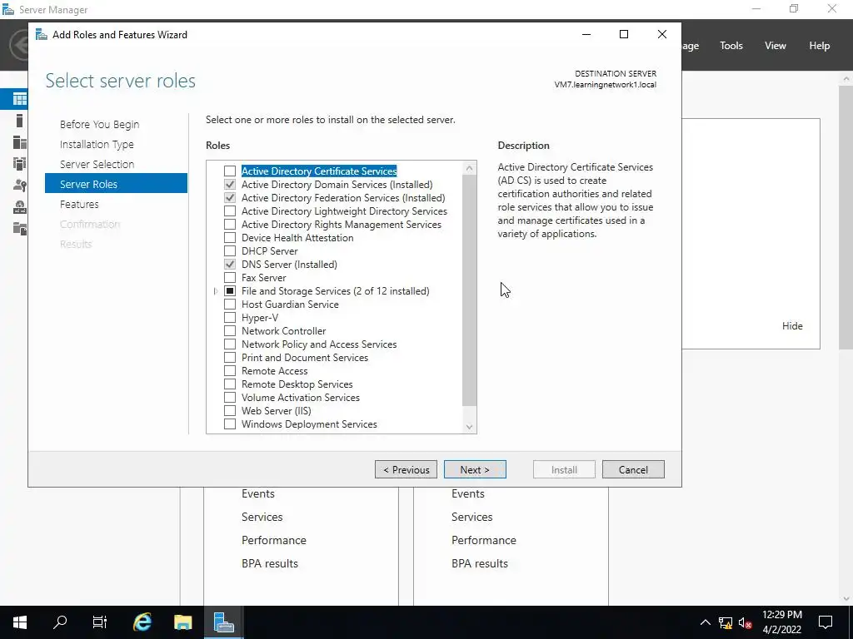Image resolution: width=853 pixels, height=639 pixels.
Task: Select Network Policy and Access Services row
Action: coord(319,344)
